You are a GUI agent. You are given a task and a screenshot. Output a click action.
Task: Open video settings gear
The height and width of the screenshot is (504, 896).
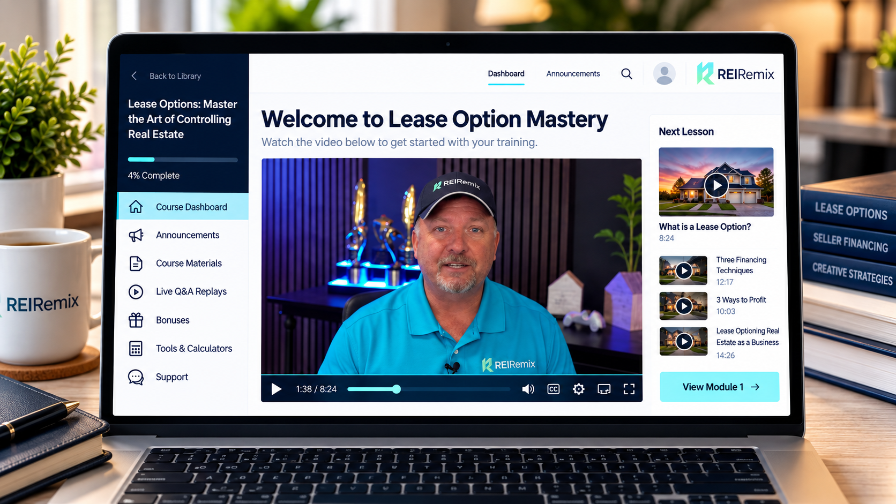click(x=578, y=389)
